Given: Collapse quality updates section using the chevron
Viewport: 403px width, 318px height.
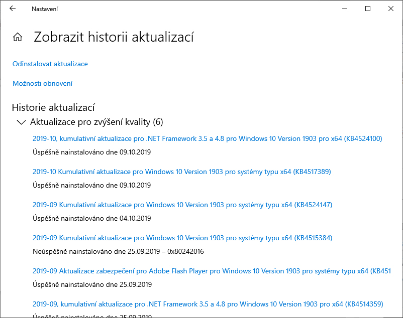Looking at the screenshot, I should [21, 122].
